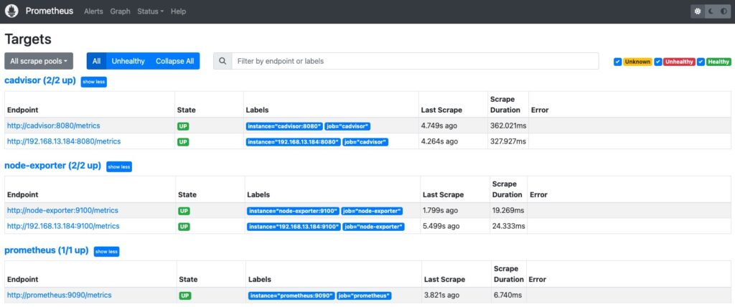The width and height of the screenshot is (735, 307).
Task: Switch to dark theme moon icon
Action: pyautogui.click(x=711, y=11)
